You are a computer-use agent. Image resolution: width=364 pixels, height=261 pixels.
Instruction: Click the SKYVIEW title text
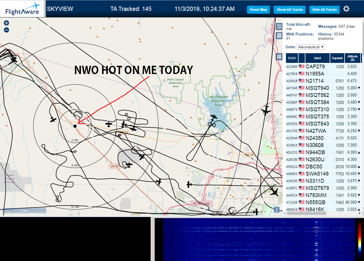coord(60,9)
